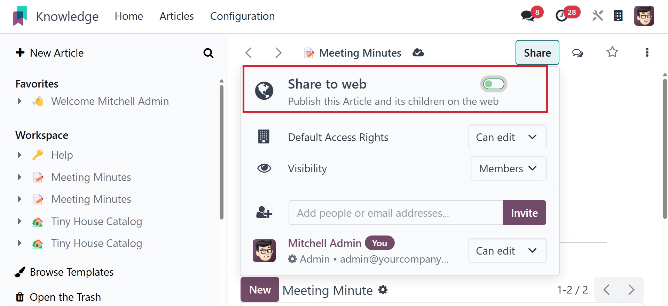Image resolution: width=668 pixels, height=306 pixels.
Task: Open the Configuration menu
Action: (x=242, y=16)
